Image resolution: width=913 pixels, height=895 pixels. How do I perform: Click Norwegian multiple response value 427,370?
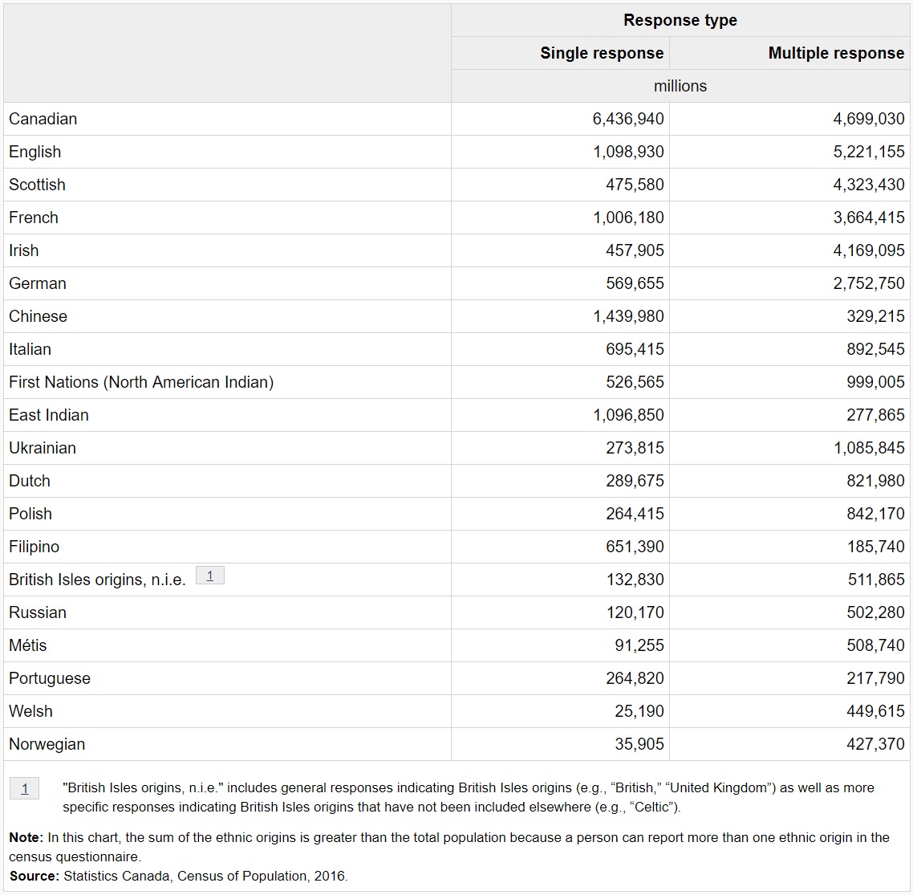point(874,744)
